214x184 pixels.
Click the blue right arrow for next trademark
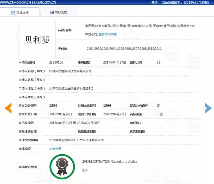pos(207,108)
